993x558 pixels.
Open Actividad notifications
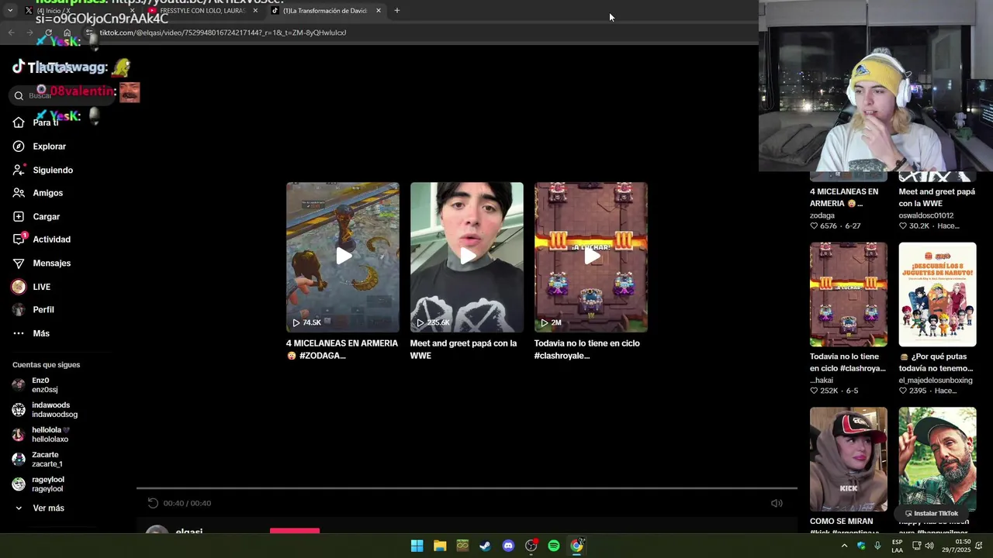[42, 239]
